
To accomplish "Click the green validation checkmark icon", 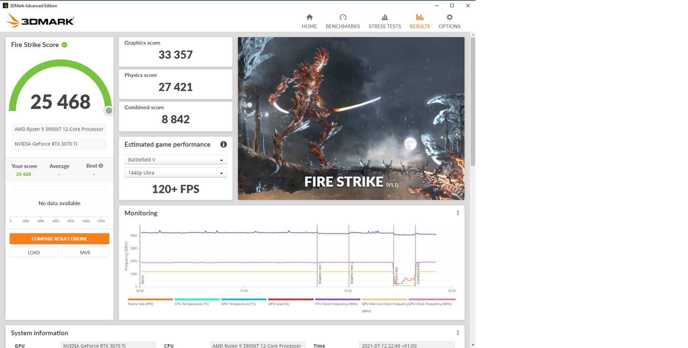I will (x=64, y=45).
